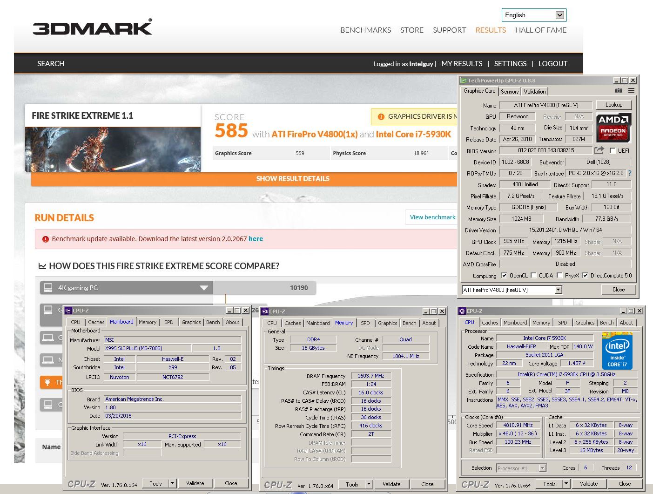Click the BIOS export share icon in GPU-Z

pos(599,150)
